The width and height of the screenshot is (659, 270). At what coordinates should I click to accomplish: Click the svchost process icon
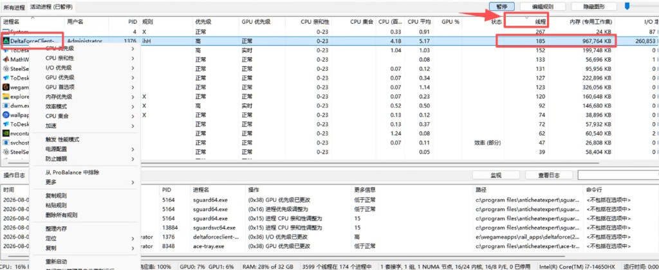click(6, 142)
